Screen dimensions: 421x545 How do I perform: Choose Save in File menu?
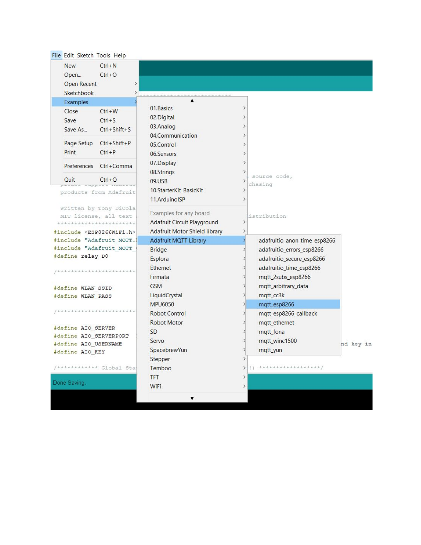[95, 120]
